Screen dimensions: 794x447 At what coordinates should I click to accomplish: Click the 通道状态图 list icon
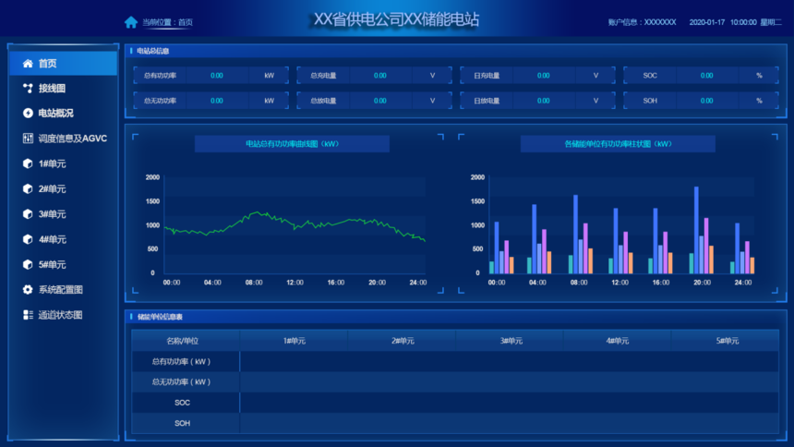pos(28,315)
